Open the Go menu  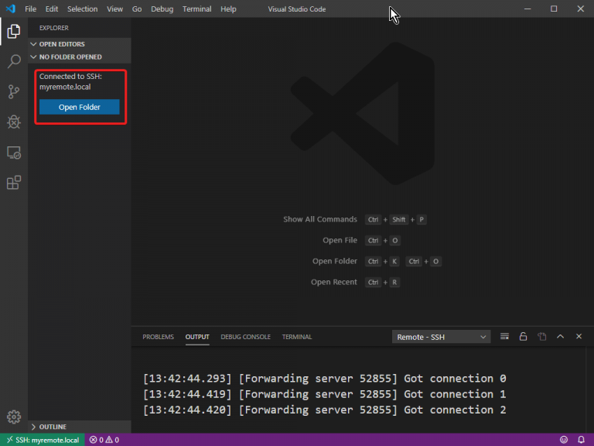click(137, 9)
